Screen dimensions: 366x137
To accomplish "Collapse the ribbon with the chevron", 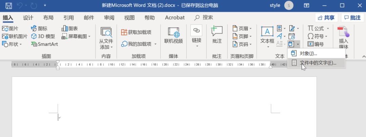I will tap(363, 56).
